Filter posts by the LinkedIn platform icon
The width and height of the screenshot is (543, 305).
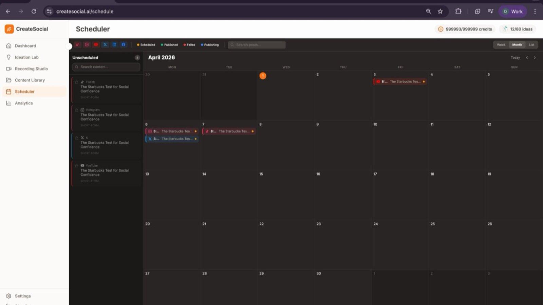coord(114,44)
